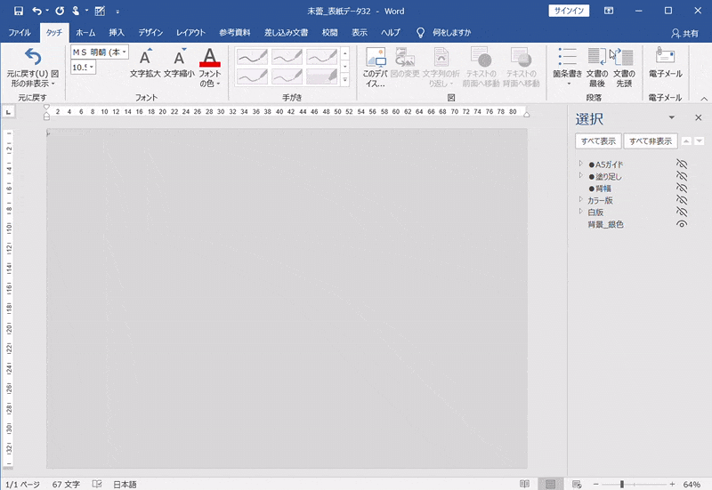Screen dimensions: 712x490
Task: Click the zoom slider handle
Action: 622,484
